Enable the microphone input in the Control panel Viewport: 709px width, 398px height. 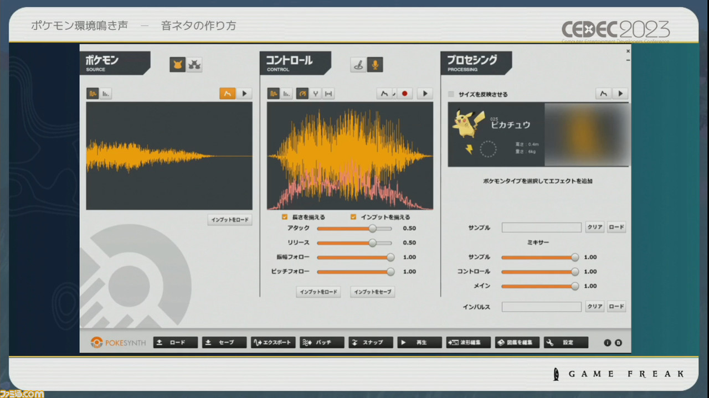tap(376, 63)
